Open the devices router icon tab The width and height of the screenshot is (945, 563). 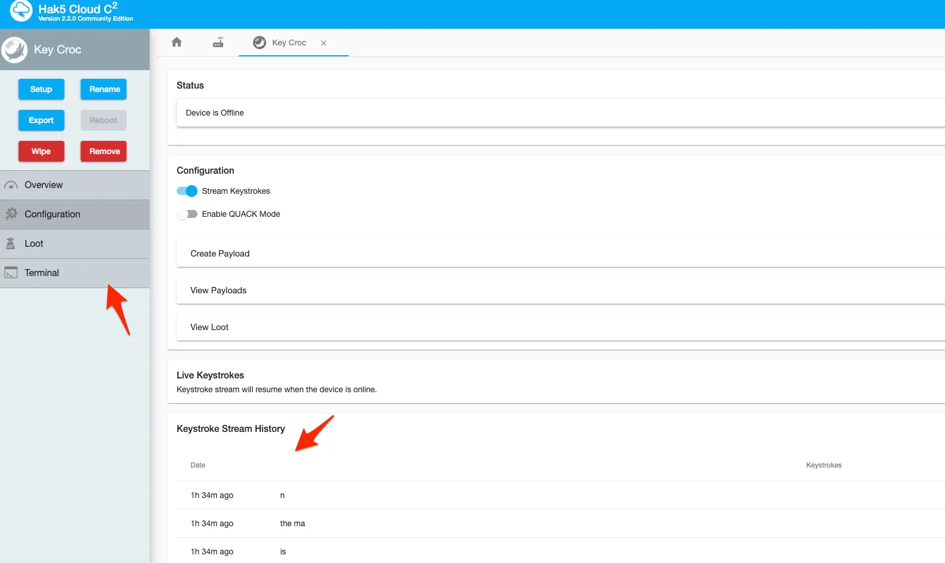coord(218,42)
